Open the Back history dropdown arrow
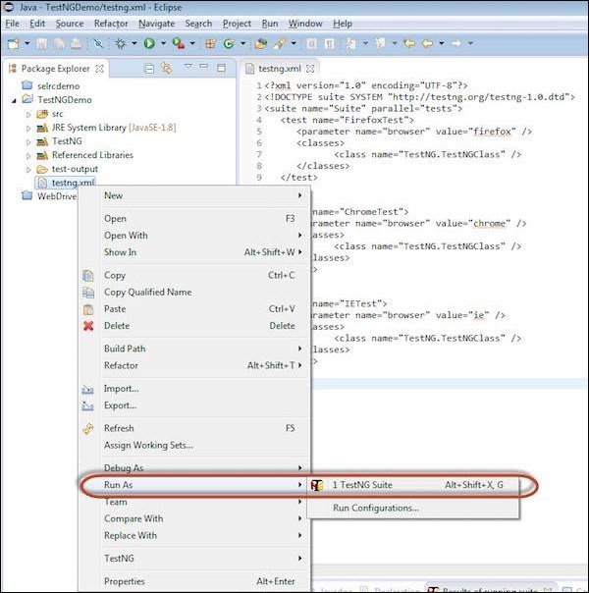Image resolution: width=589 pixels, height=593 pixels. [x=442, y=43]
